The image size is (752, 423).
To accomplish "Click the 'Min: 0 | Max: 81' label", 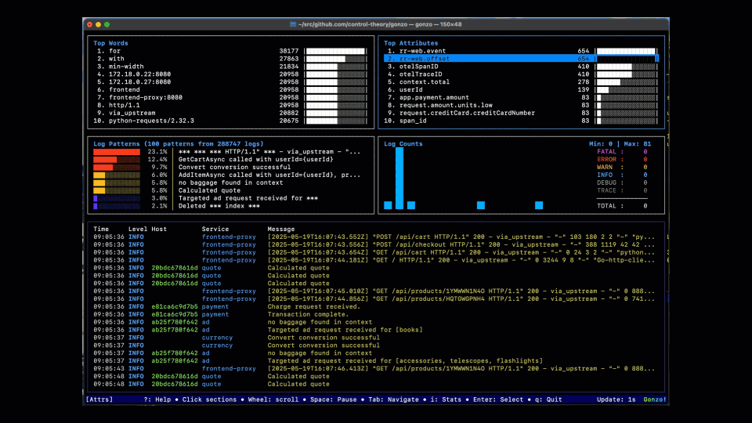I will coord(620,144).
